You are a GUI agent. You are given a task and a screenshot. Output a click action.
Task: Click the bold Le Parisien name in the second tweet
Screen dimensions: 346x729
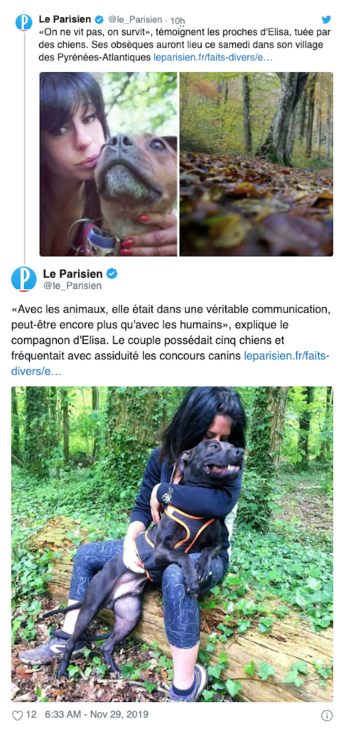(x=73, y=273)
